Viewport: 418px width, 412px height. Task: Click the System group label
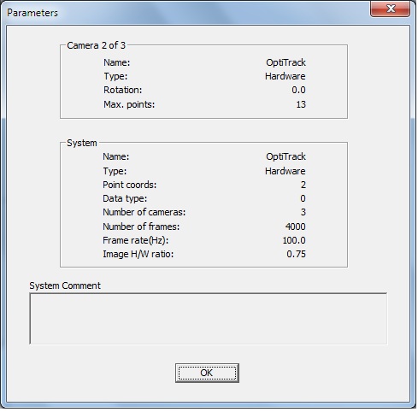pos(82,143)
